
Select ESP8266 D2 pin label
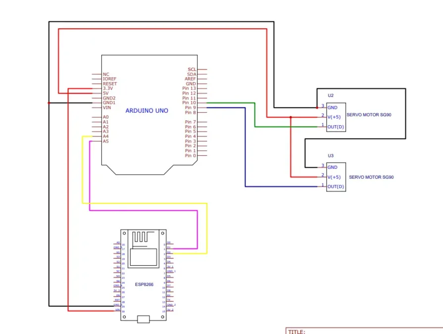(169, 252)
